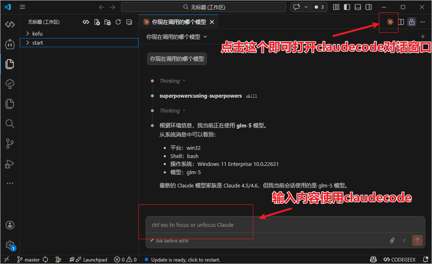432x264 pixels.
Task: Select the 你现在调用的哪个模型 editor tab
Action: [x=179, y=22]
